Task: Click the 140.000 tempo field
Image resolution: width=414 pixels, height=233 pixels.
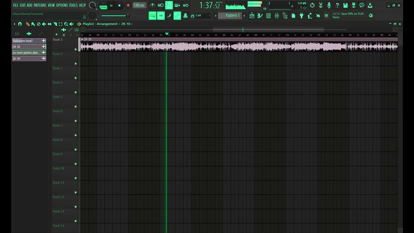Action: (x=139, y=5)
